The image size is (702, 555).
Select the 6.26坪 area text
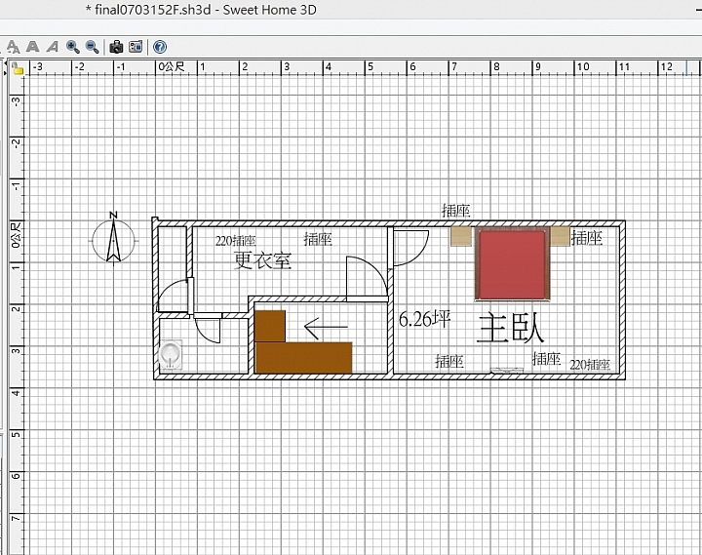pos(424,319)
